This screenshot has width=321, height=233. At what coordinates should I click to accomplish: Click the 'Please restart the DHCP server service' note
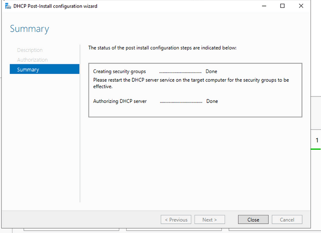click(191, 83)
